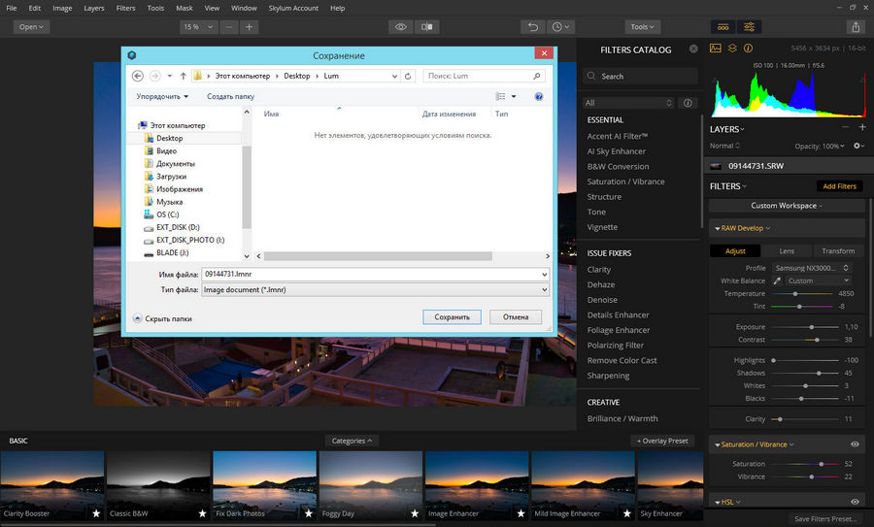The width and height of the screenshot is (874, 527).
Task: Switch to the Transform tab
Action: click(x=838, y=251)
